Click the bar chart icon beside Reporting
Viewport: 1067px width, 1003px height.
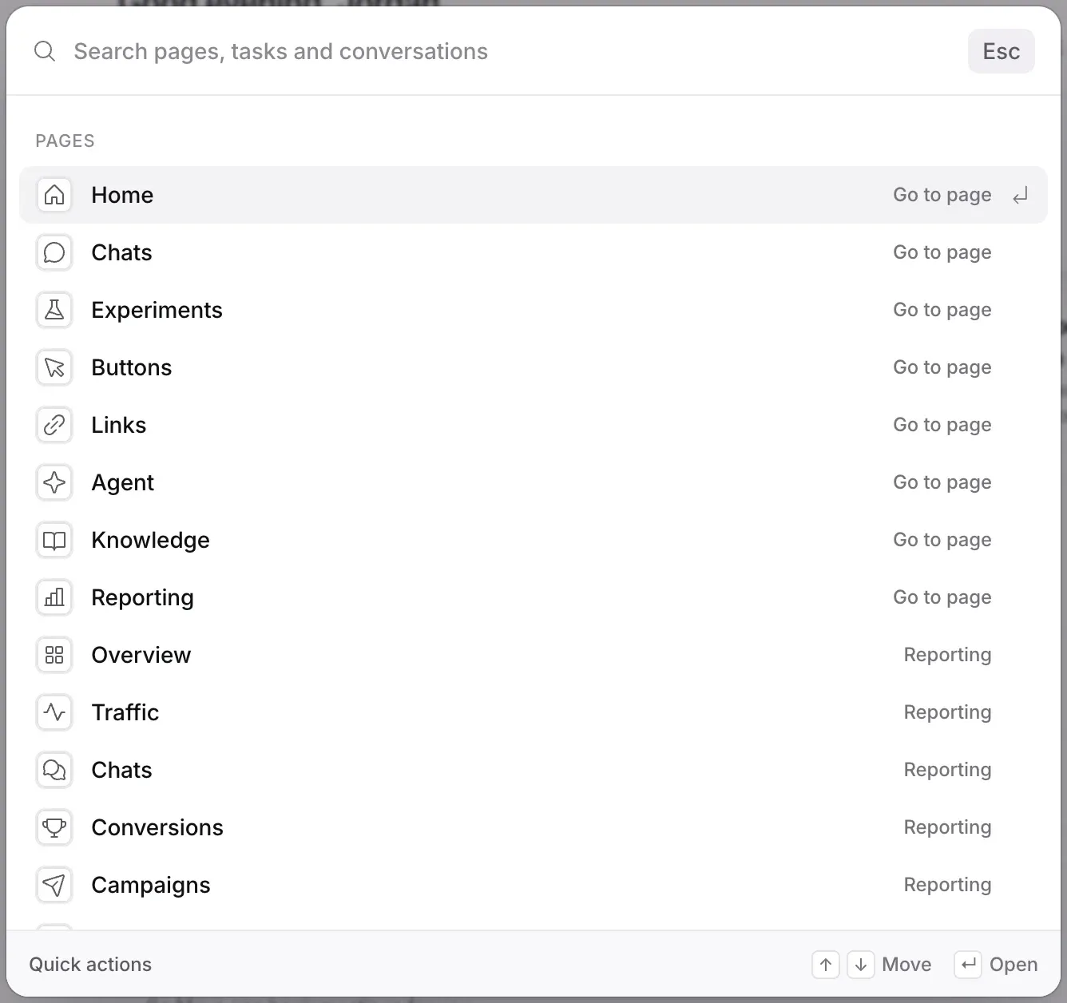pyautogui.click(x=54, y=597)
